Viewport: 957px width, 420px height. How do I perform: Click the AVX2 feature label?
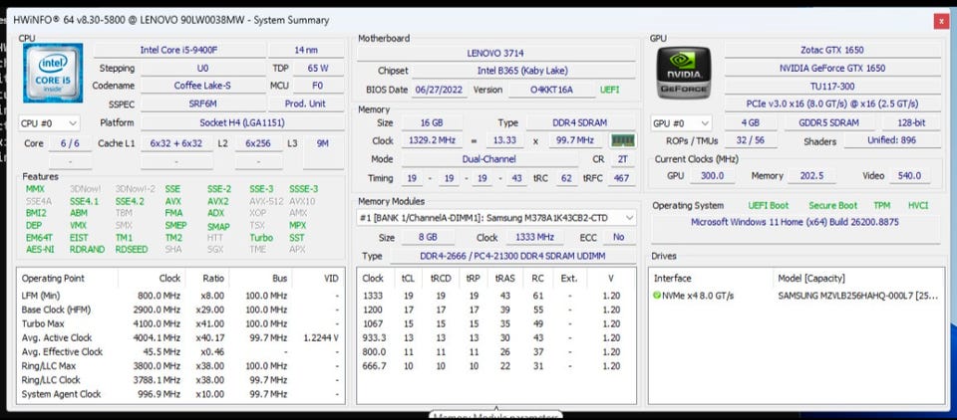point(218,201)
